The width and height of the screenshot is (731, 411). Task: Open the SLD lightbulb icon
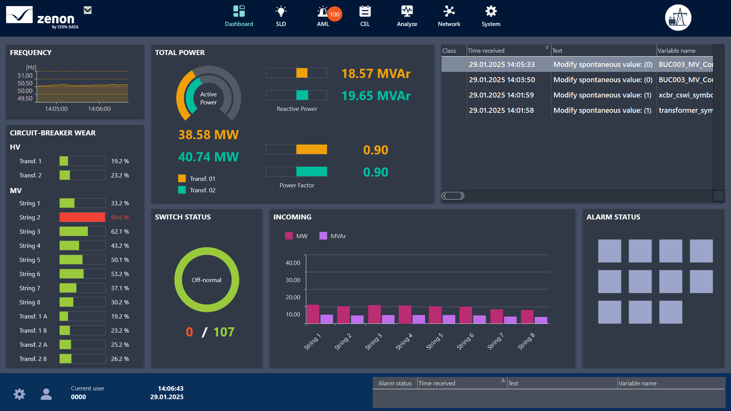[x=281, y=11]
